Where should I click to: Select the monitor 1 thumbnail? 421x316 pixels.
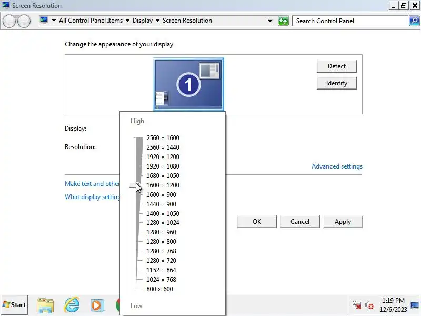[x=188, y=84]
